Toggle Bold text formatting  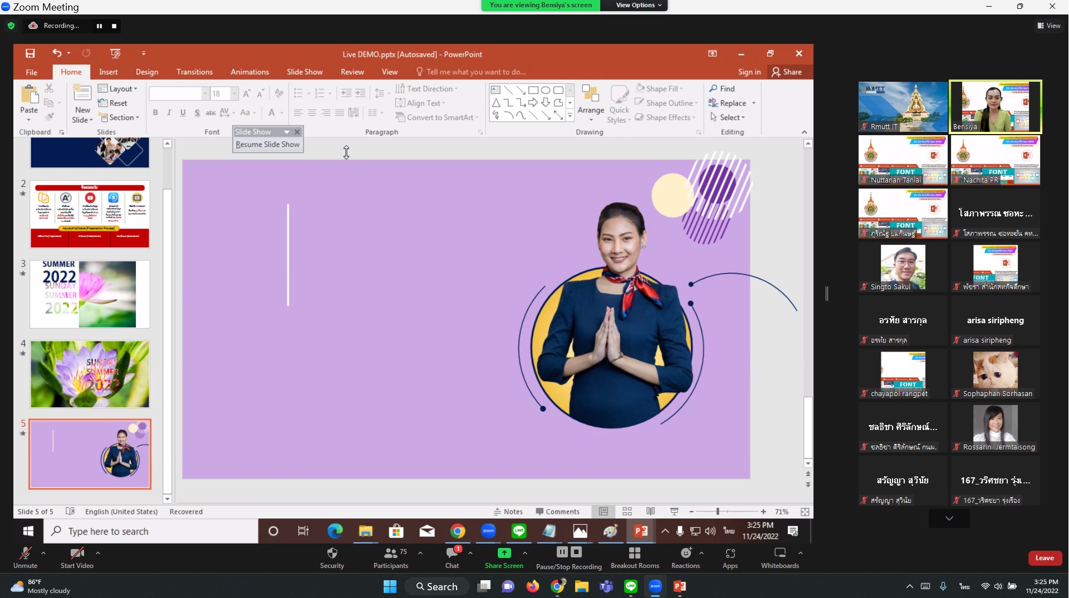(155, 113)
